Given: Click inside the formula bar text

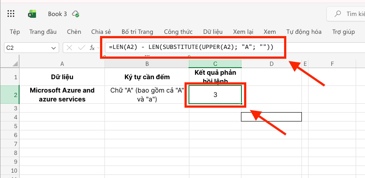Looking at the screenshot, I should tap(191, 47).
